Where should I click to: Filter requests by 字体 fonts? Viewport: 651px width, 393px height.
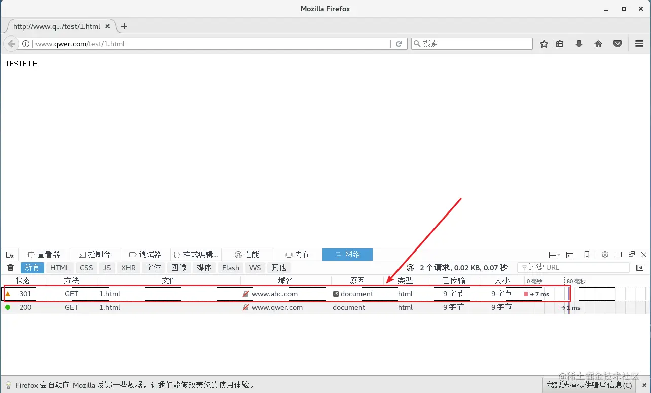coord(154,268)
